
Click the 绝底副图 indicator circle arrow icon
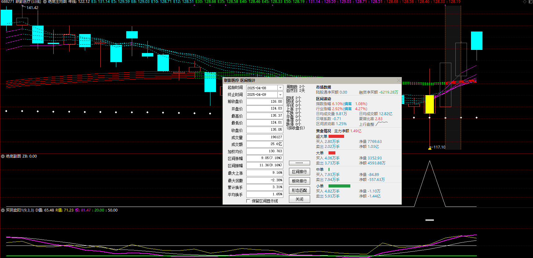tap(3, 156)
